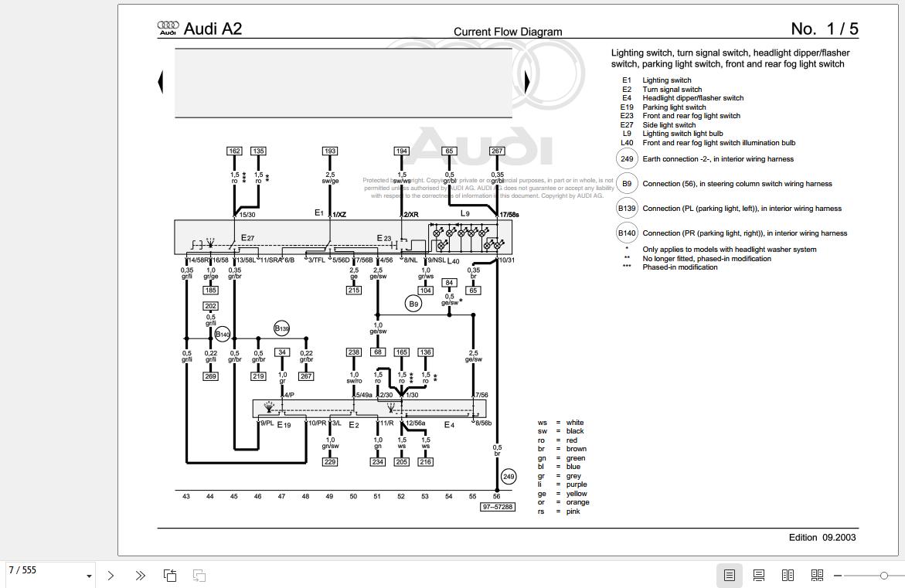This screenshot has width=905, height=588.
Task: Click legend entry 'Side light switch'
Action: coord(669,124)
